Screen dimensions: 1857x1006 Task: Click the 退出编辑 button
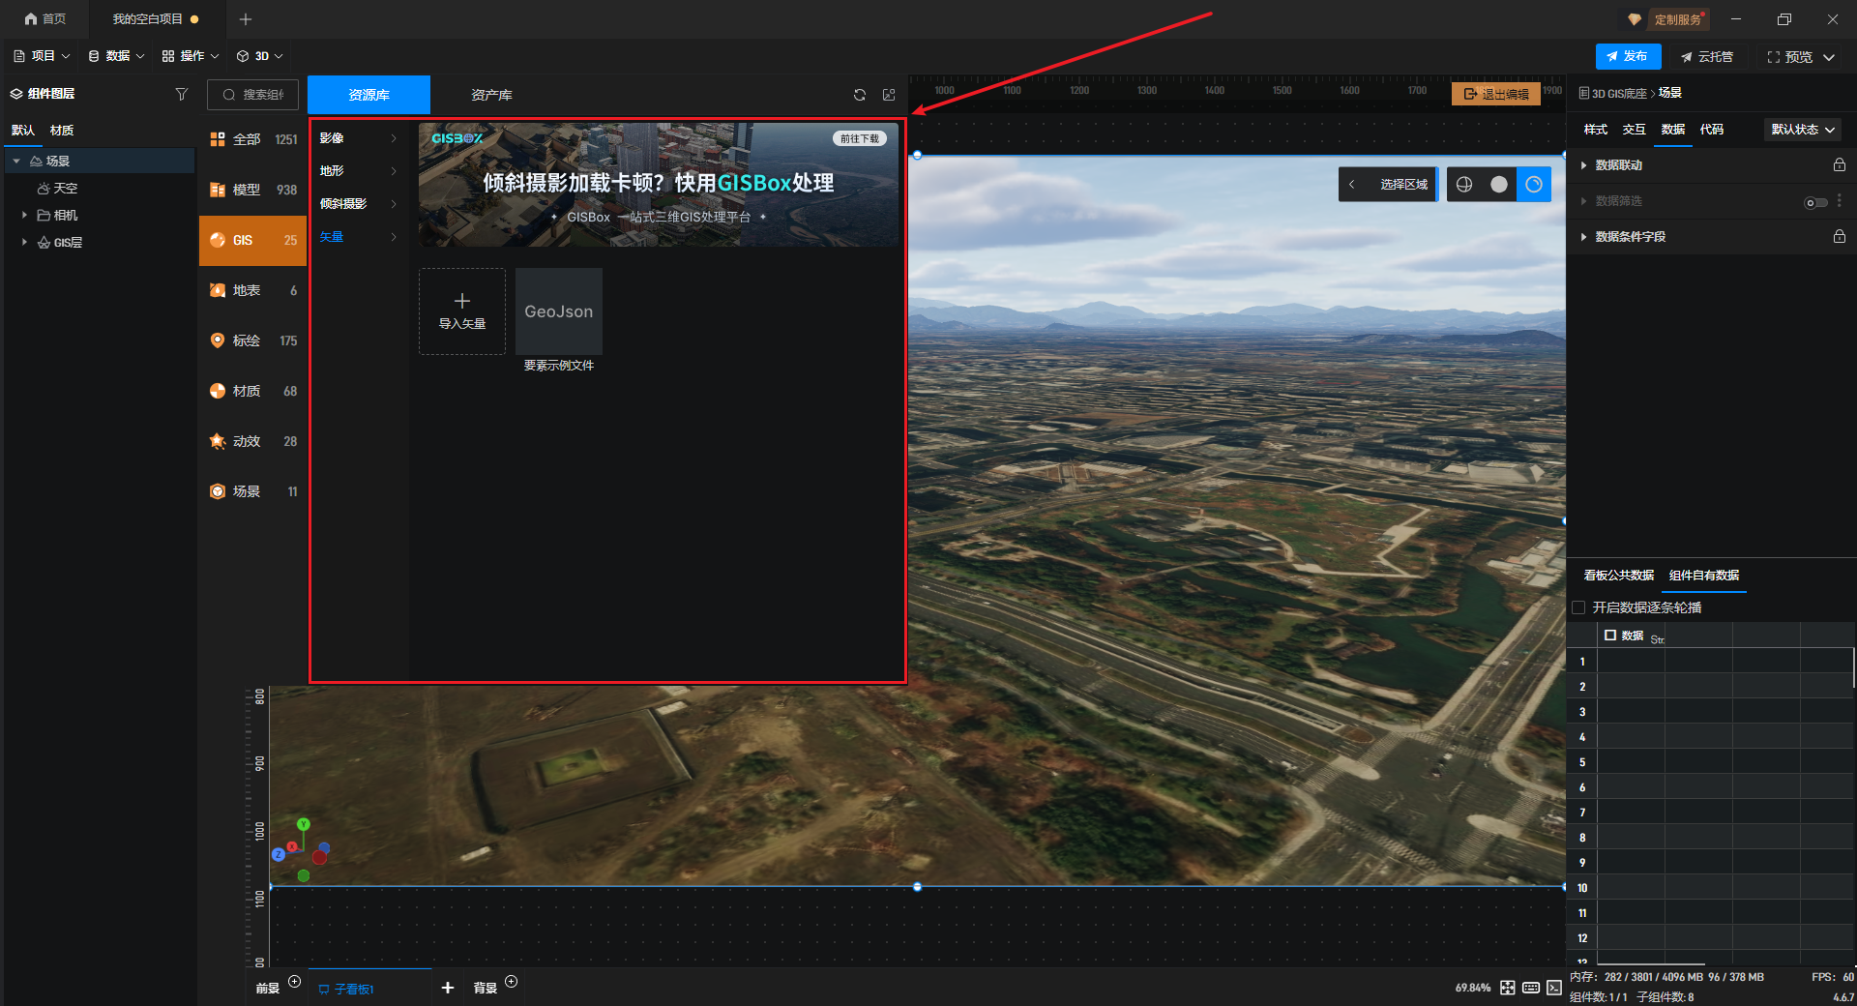click(x=1496, y=94)
